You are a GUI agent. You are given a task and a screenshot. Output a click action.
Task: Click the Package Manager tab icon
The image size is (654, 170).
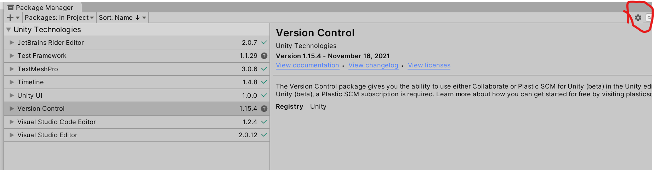pos(10,7)
